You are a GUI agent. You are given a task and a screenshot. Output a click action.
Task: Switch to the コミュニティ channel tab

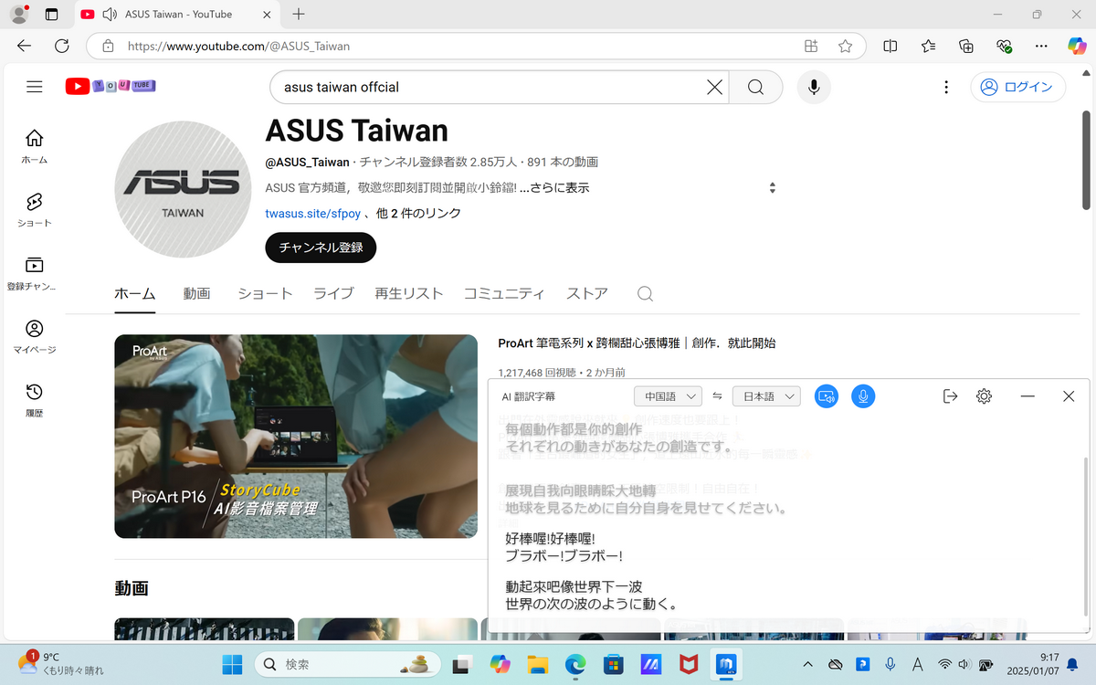click(x=504, y=293)
